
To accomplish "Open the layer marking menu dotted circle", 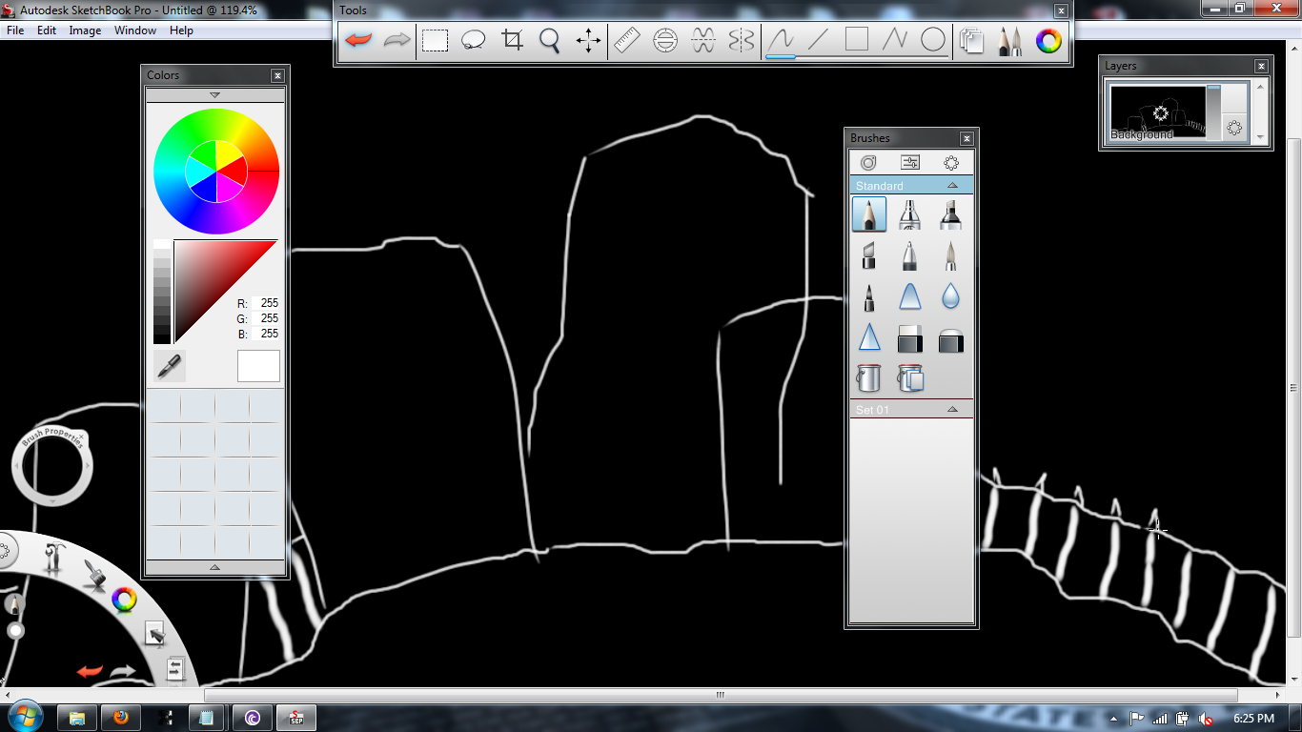I will (1234, 128).
